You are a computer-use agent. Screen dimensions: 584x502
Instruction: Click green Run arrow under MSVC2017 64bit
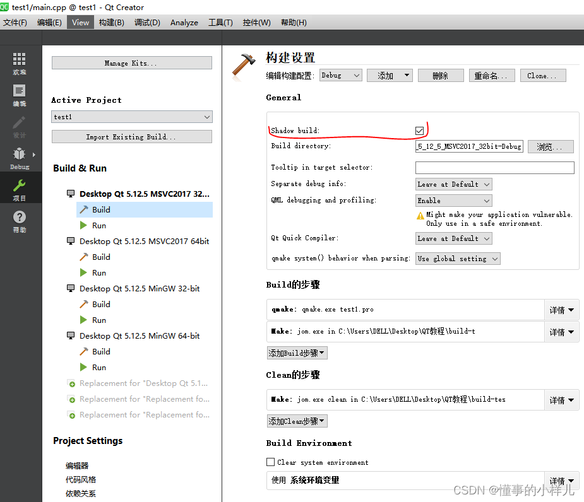(83, 272)
